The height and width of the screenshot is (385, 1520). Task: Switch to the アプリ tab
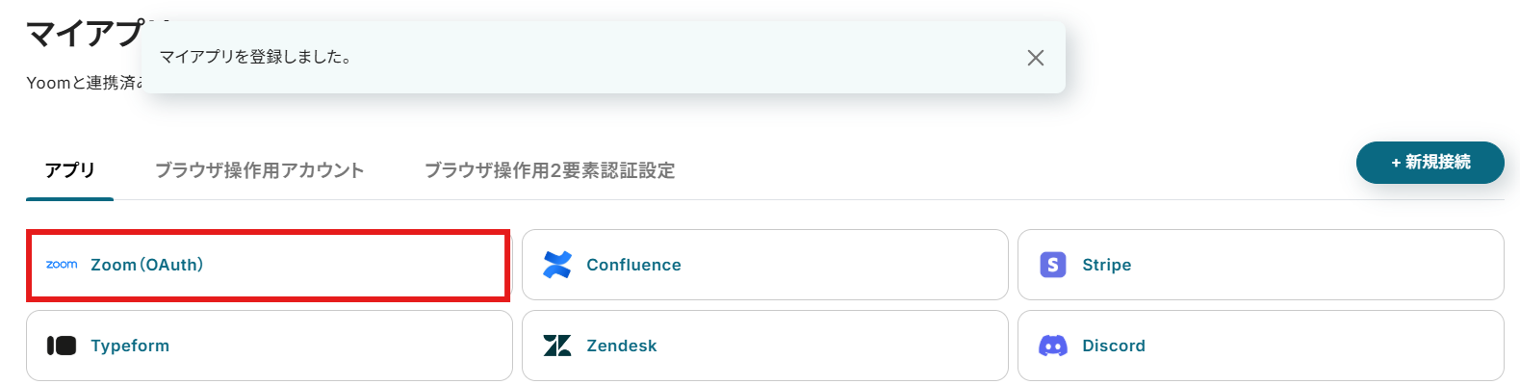[x=70, y=170]
